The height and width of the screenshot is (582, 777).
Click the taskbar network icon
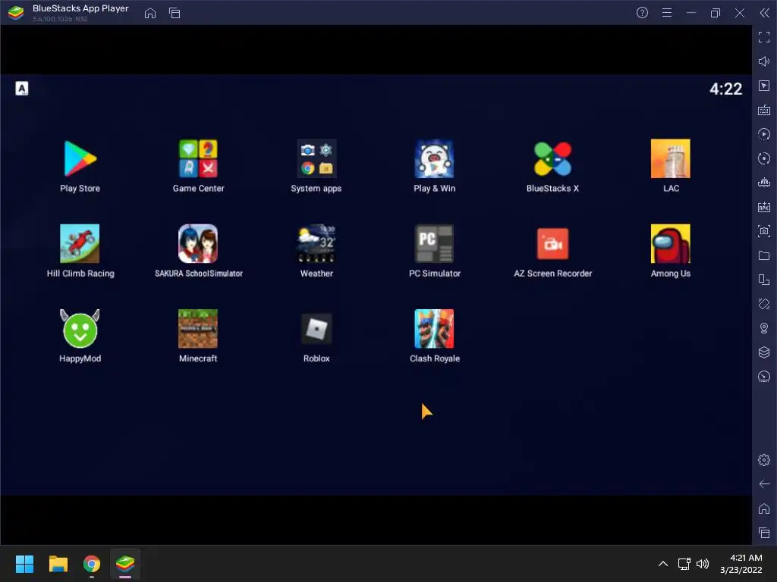684,564
